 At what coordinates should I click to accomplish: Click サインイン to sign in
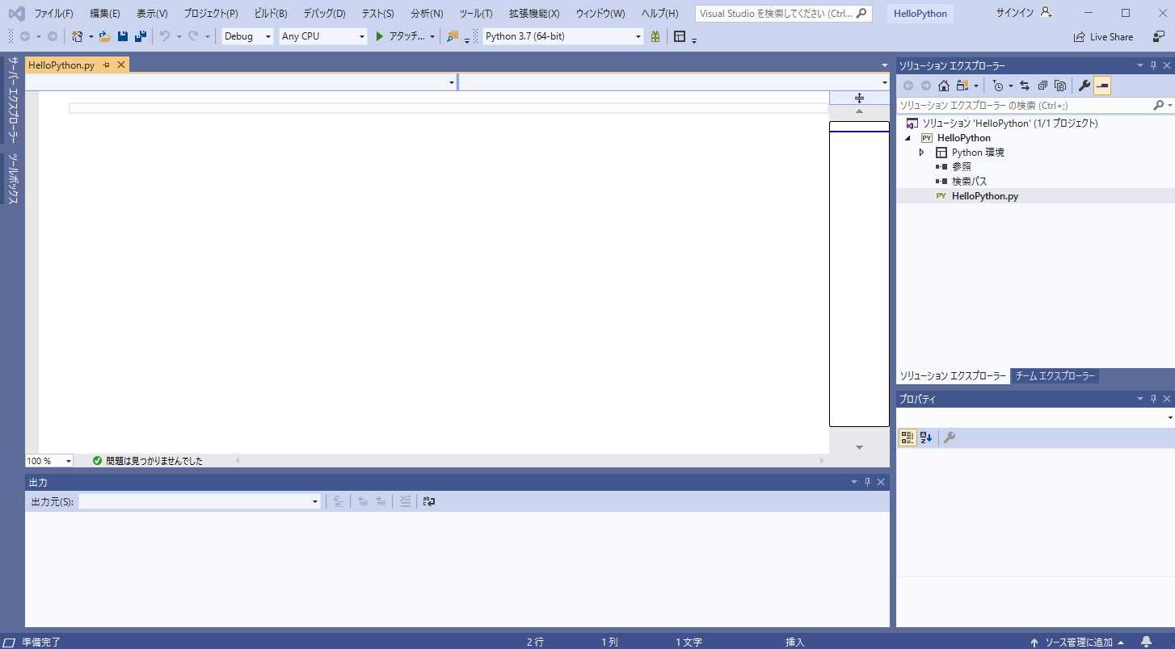coord(1015,13)
